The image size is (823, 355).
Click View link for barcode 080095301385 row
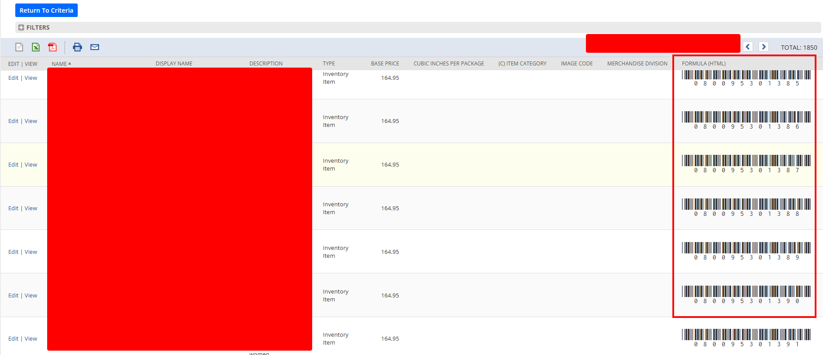pos(31,78)
